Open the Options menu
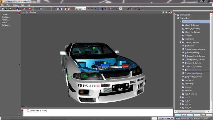Image resolution: width=213 pixels, height=120 pixels. pyautogui.click(x=16, y=5)
